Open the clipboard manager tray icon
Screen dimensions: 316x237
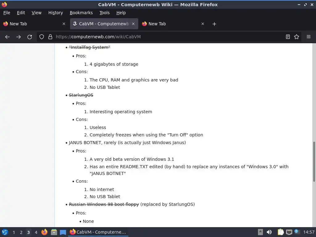(x=281, y=232)
